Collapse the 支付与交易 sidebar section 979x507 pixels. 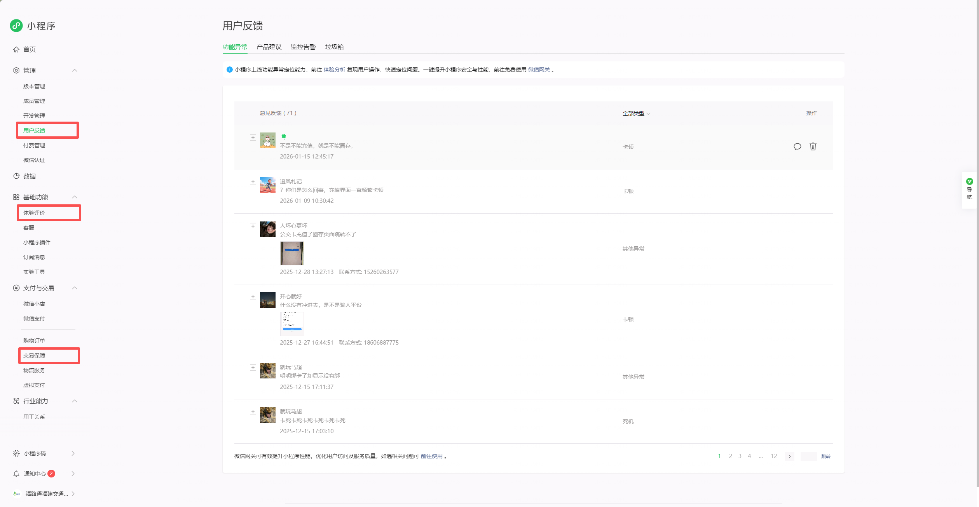tap(75, 288)
